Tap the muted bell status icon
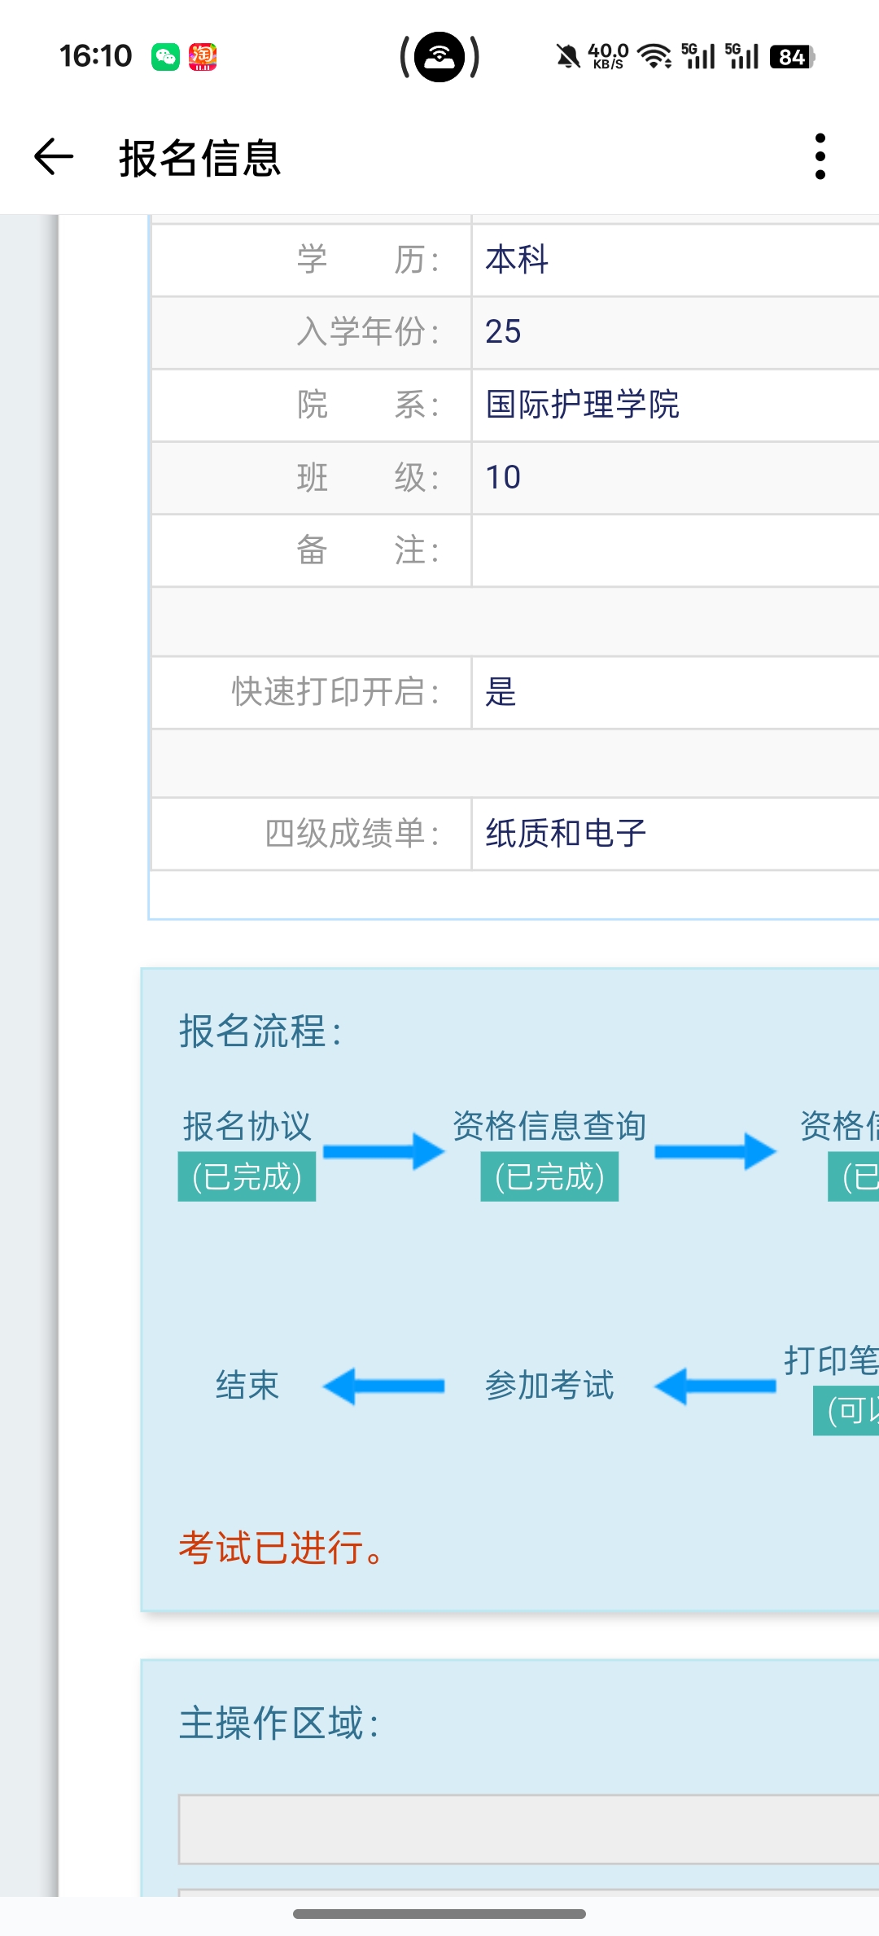This screenshot has width=879, height=1936. (567, 57)
